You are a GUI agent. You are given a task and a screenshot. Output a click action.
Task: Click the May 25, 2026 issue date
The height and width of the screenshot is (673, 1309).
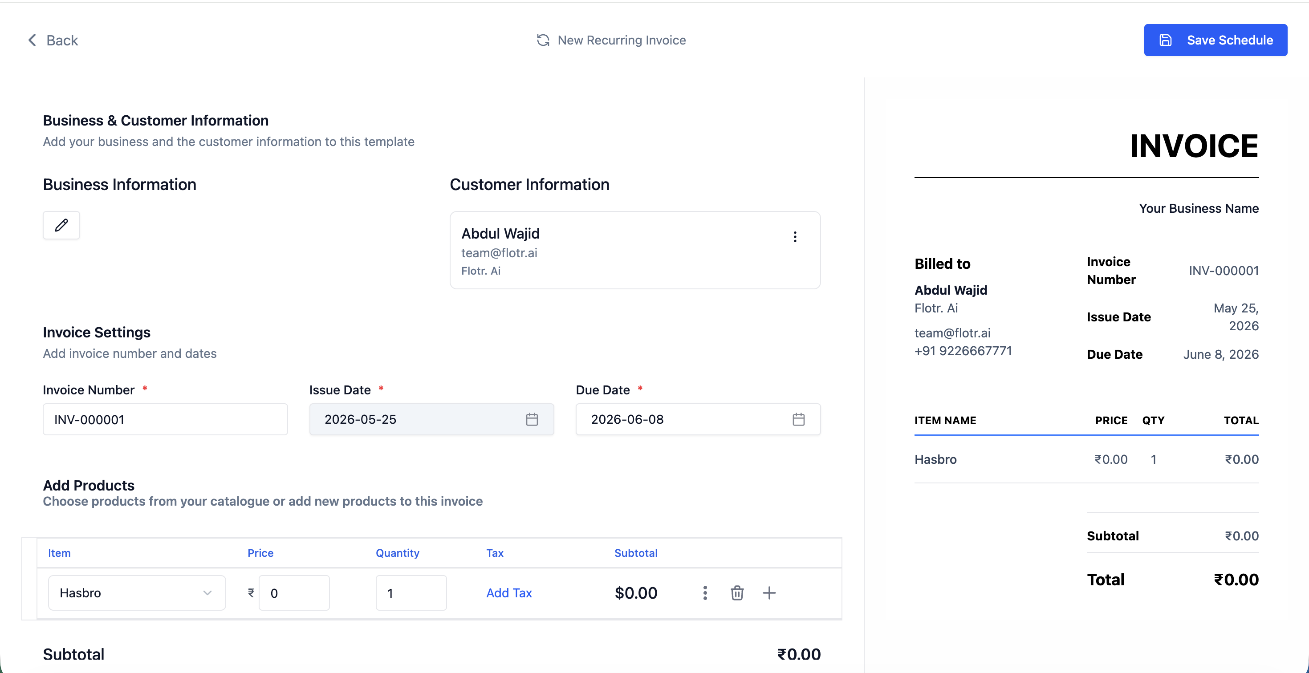coord(1236,317)
